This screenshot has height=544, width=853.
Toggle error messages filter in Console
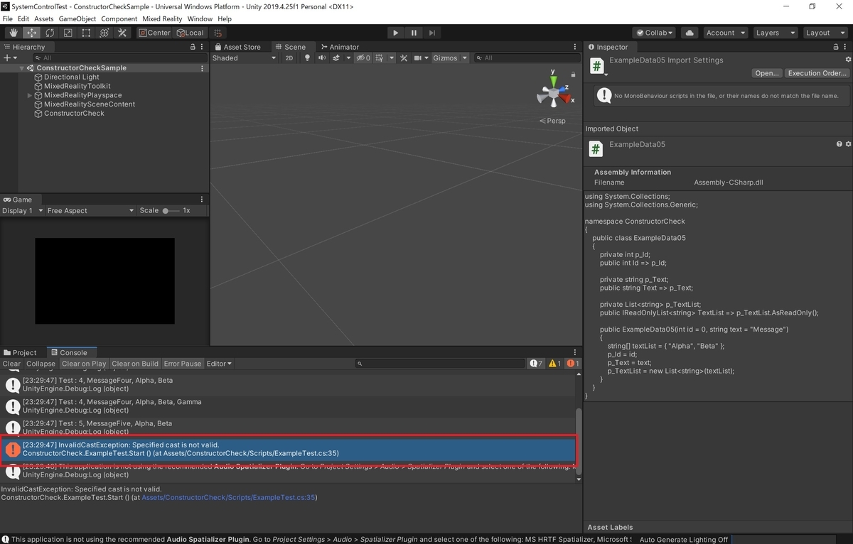click(x=573, y=364)
